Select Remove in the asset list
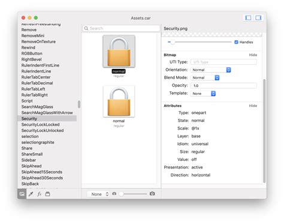This screenshot has width=284, height=222. (x=29, y=30)
